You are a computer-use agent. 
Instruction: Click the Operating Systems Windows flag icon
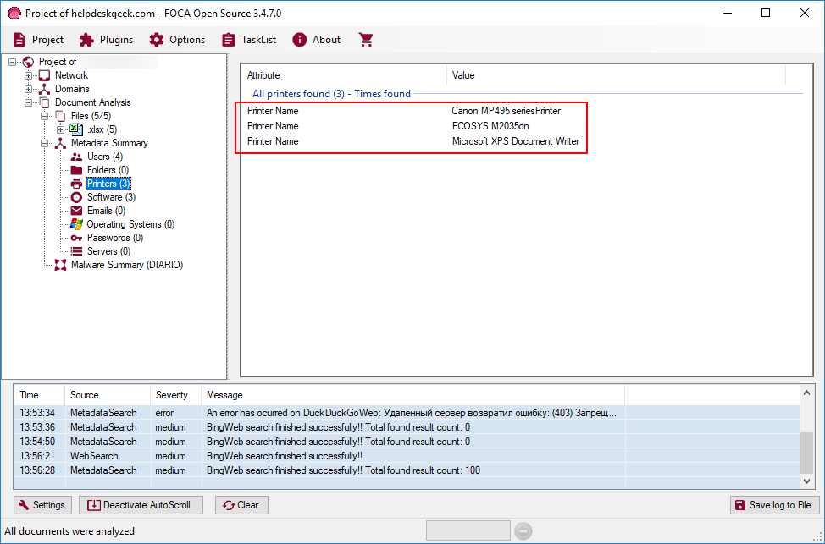click(76, 224)
